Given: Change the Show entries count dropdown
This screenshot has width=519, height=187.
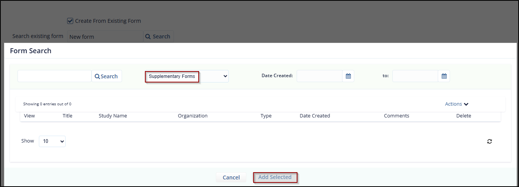Looking at the screenshot, I should [52, 141].
